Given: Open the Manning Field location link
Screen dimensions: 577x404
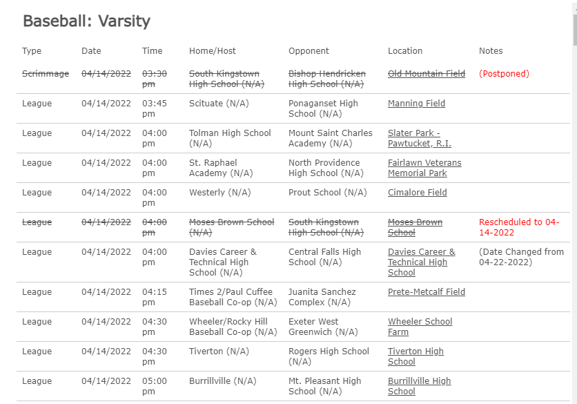Looking at the screenshot, I should (416, 104).
